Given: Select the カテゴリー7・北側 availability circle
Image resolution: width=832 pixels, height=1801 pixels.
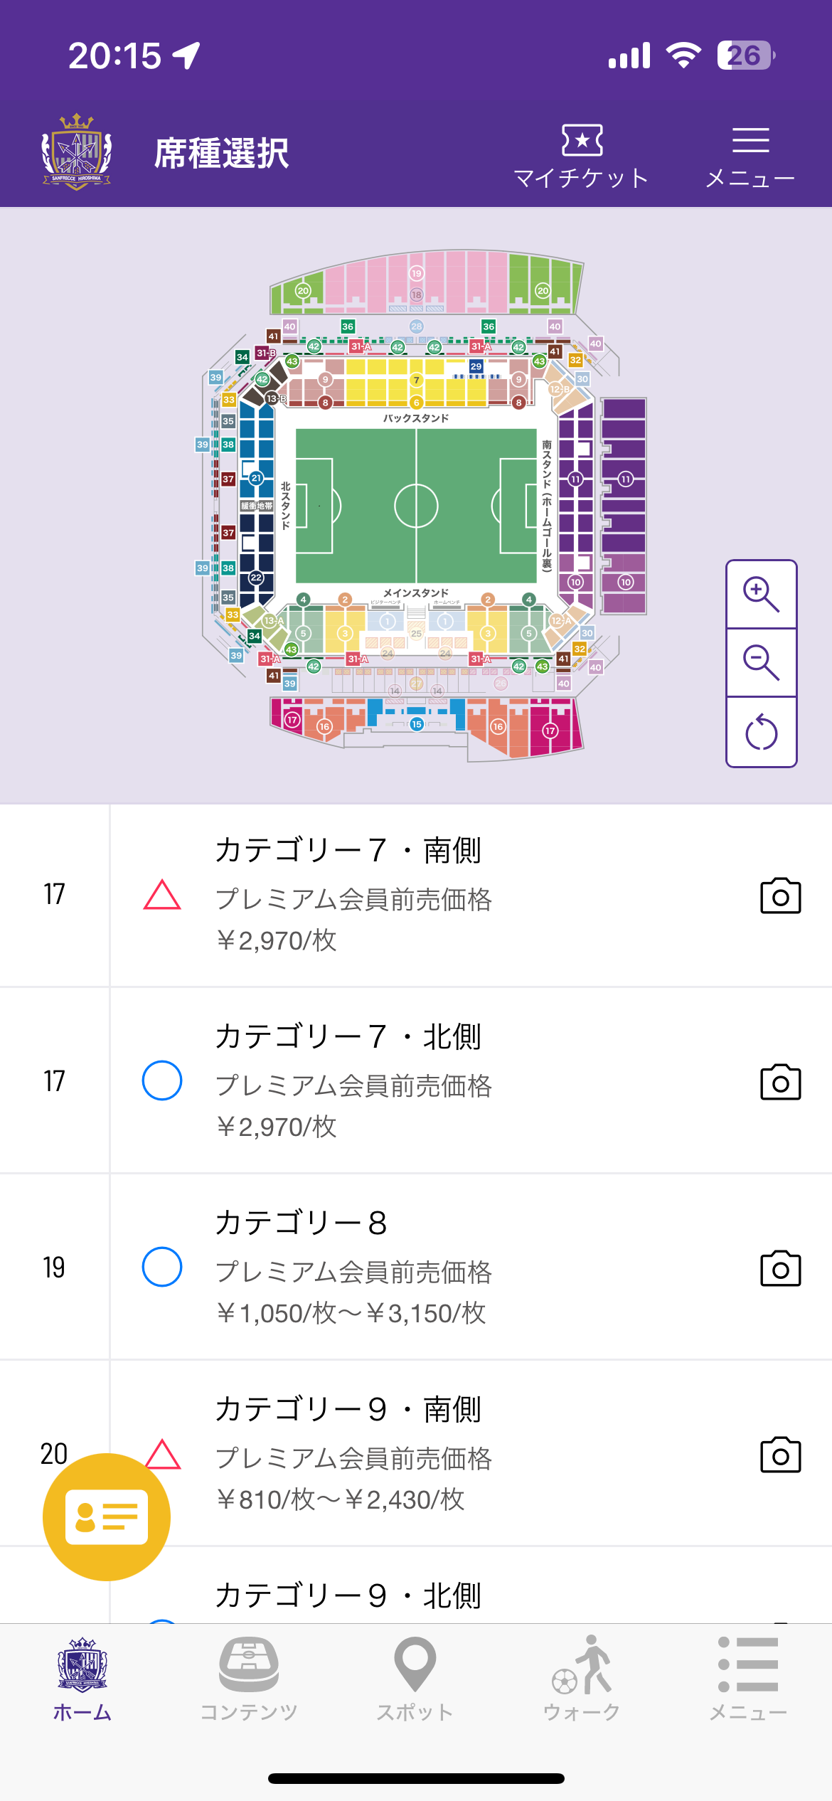Looking at the screenshot, I should coord(162,1080).
